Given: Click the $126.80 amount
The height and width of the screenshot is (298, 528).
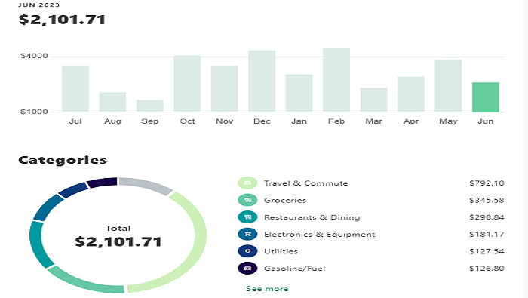Looking at the screenshot, I should tap(487, 269).
